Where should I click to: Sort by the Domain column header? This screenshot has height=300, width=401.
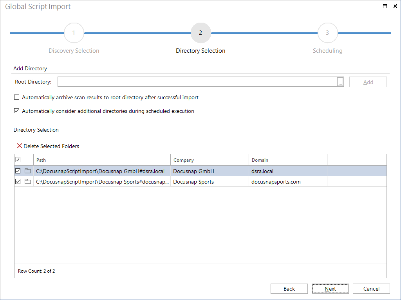[x=288, y=160]
